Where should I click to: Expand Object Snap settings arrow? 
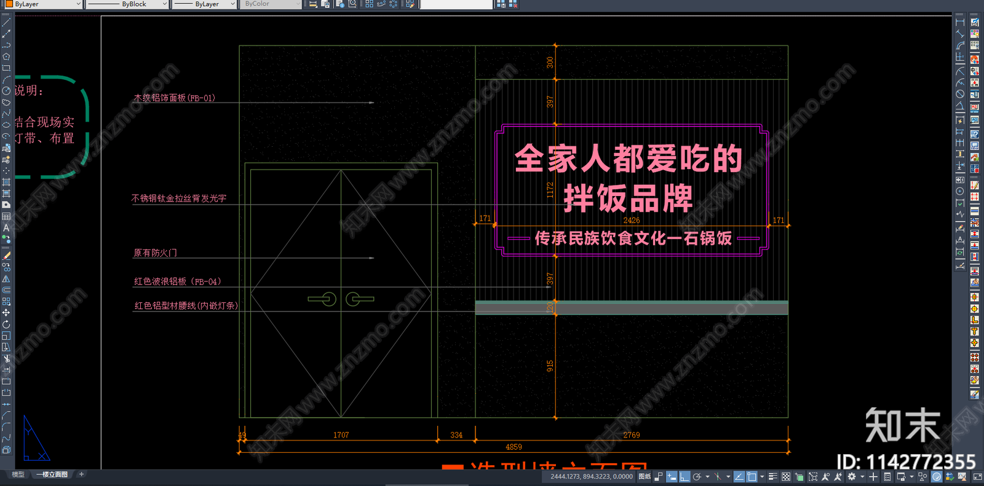point(762,477)
